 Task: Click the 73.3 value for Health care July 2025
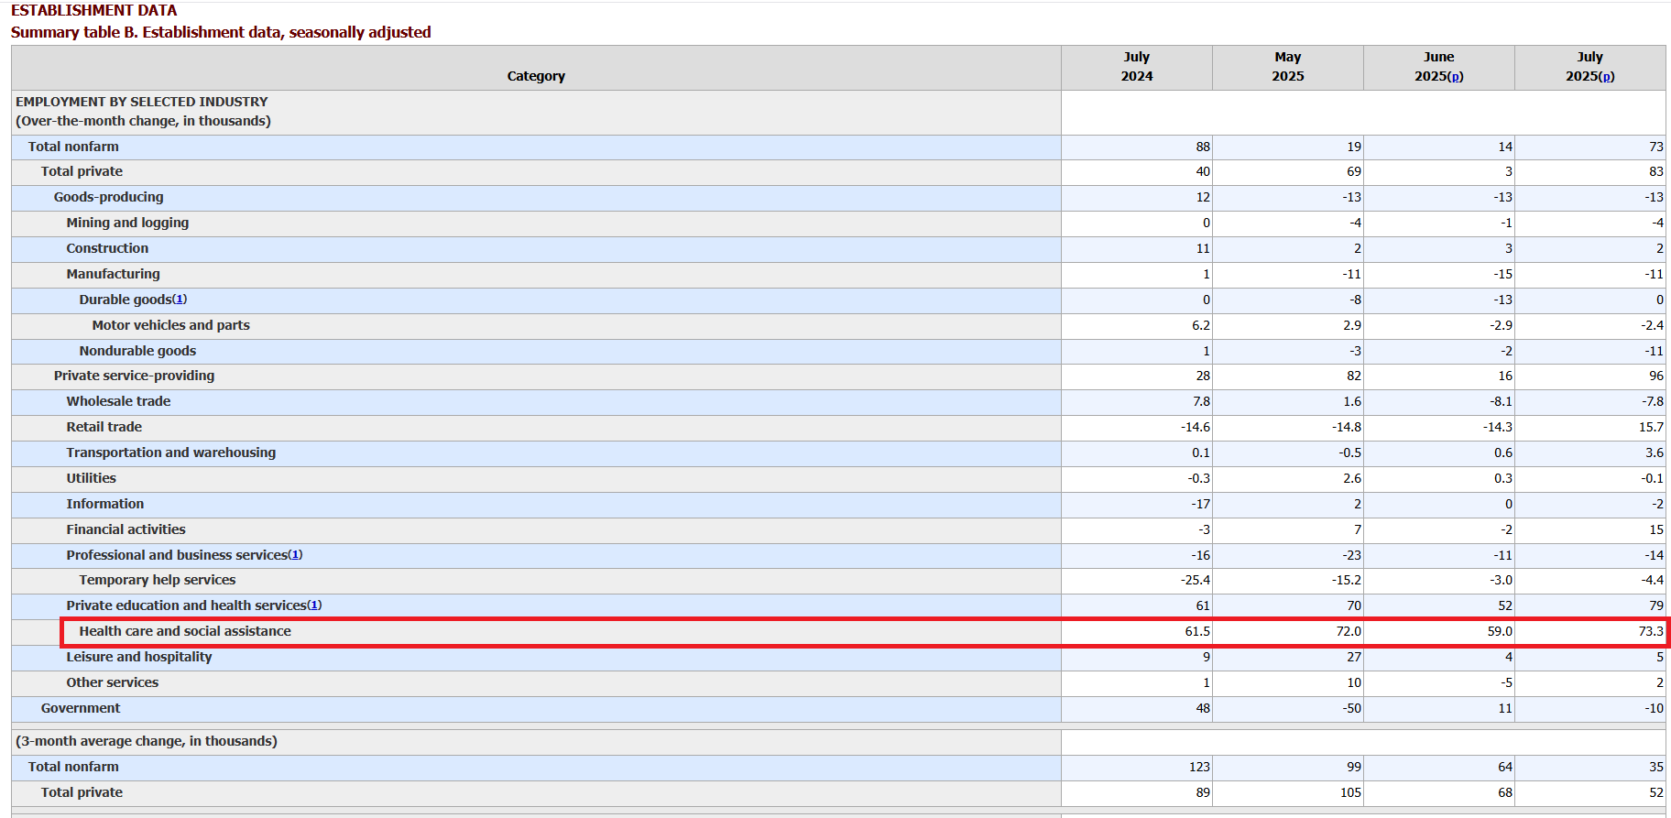tap(1651, 631)
